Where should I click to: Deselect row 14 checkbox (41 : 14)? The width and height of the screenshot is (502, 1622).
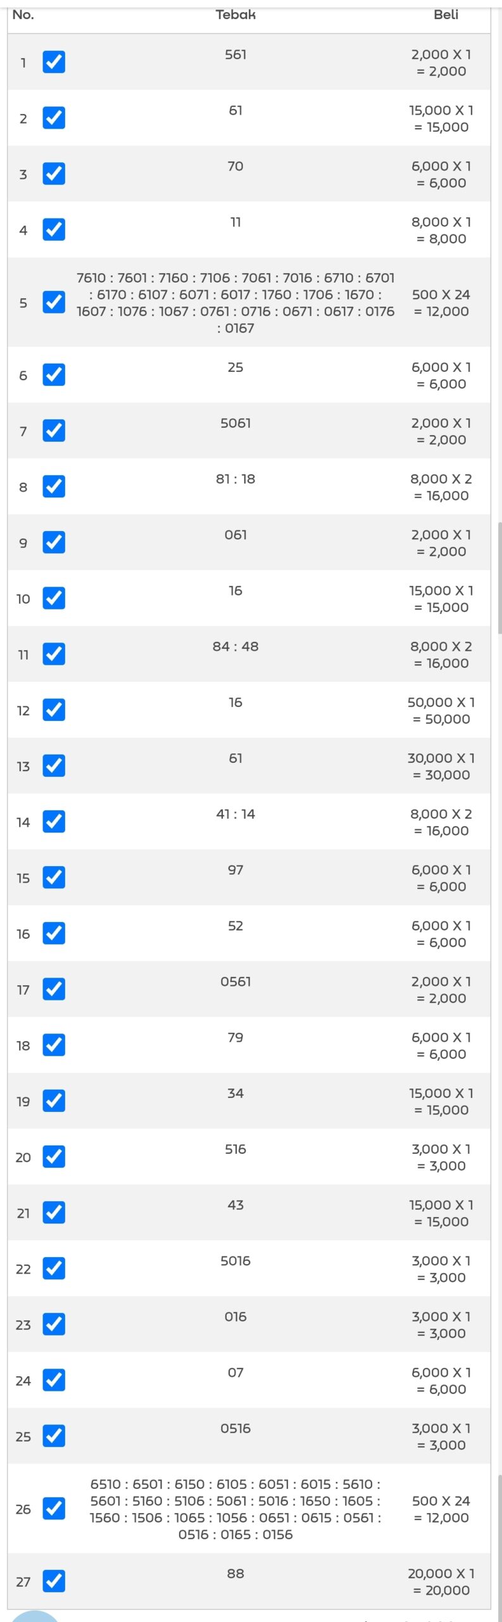pyautogui.click(x=54, y=822)
